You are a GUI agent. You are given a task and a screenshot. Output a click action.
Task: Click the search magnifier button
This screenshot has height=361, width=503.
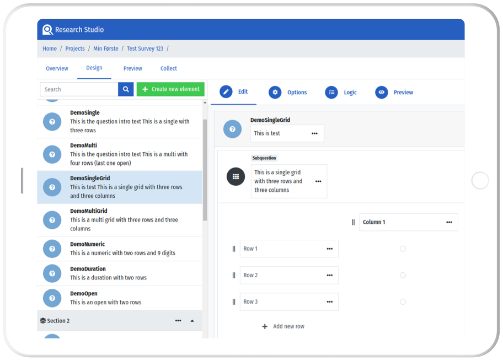126,89
